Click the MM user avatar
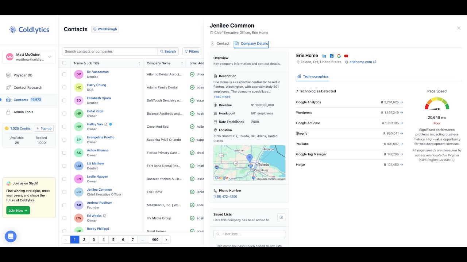 pos(10,57)
